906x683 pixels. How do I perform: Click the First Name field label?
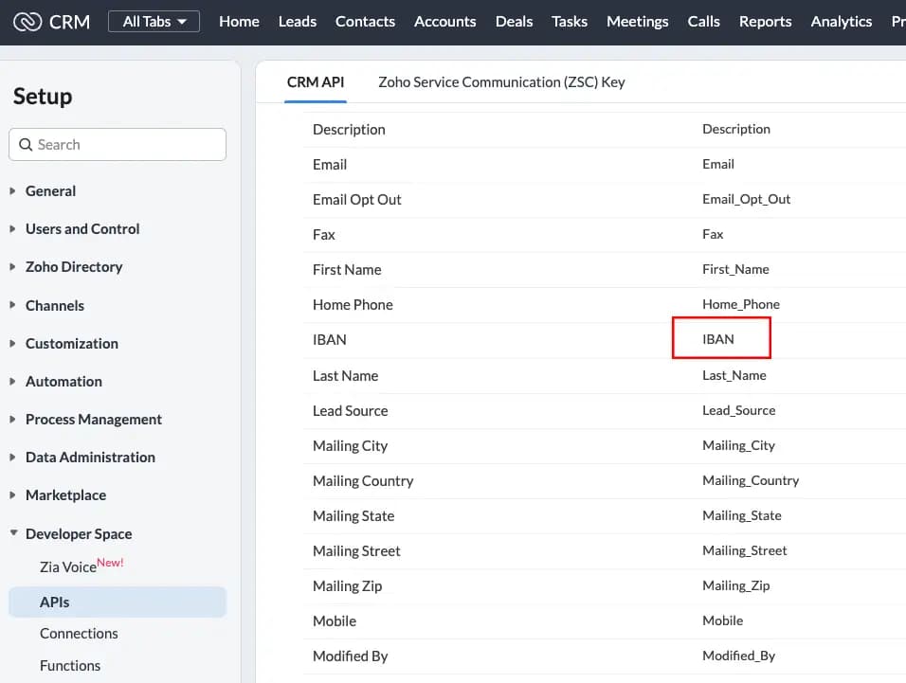[347, 270]
